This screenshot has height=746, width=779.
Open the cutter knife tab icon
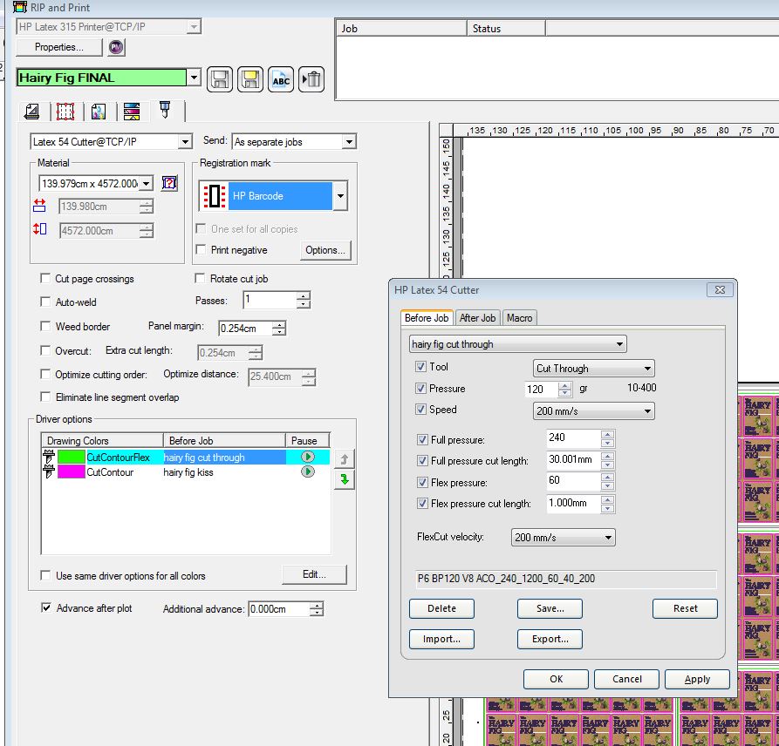(165, 110)
